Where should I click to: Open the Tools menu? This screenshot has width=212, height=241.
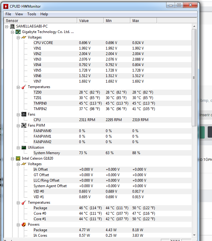pos(32,14)
